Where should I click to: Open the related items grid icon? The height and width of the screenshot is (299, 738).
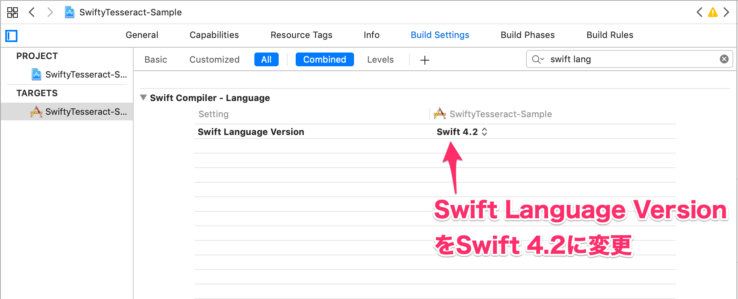tap(13, 12)
